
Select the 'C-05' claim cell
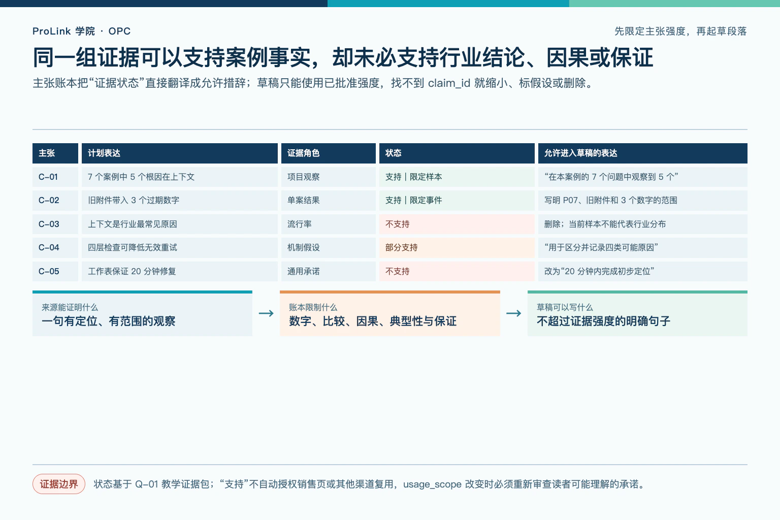click(x=55, y=271)
